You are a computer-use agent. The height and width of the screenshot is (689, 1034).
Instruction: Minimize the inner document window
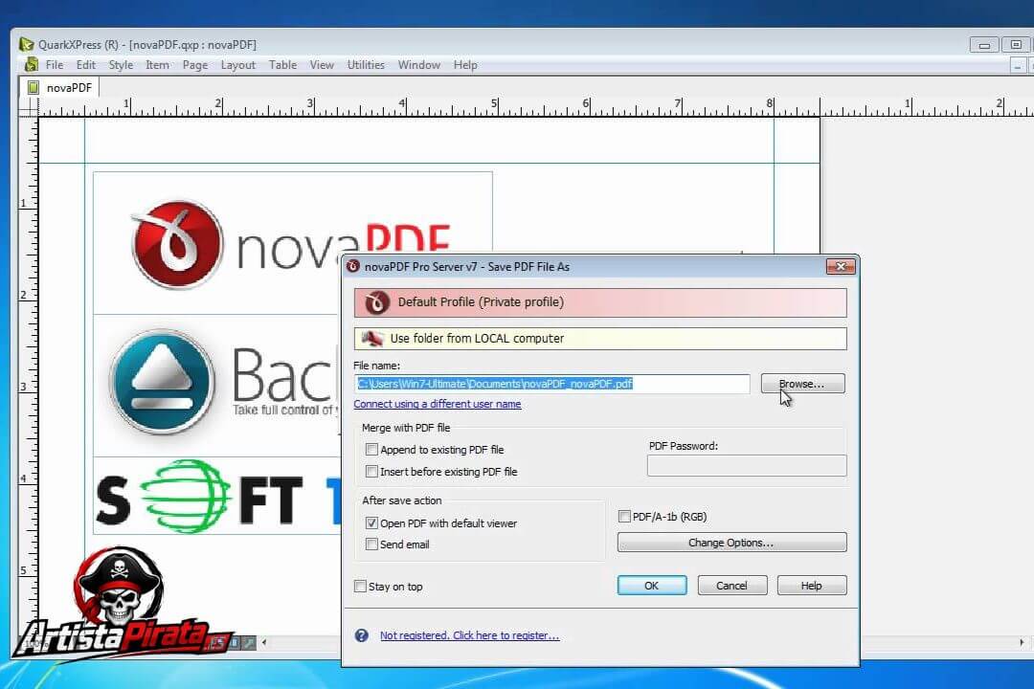(x=1018, y=66)
